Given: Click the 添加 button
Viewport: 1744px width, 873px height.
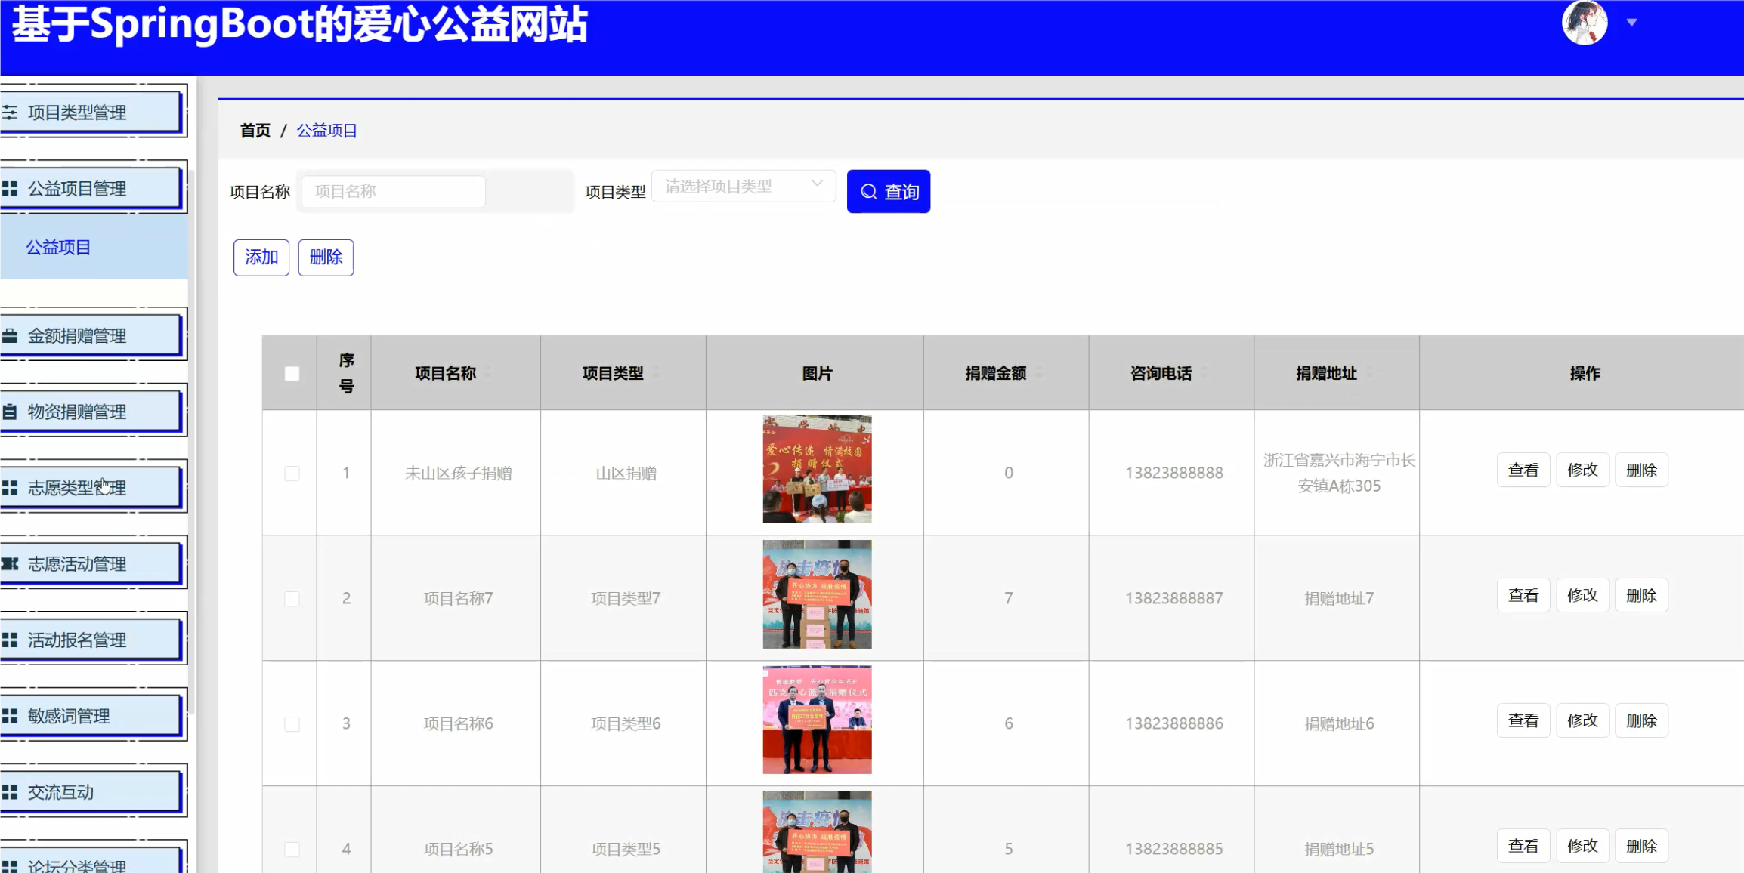Looking at the screenshot, I should tap(261, 258).
